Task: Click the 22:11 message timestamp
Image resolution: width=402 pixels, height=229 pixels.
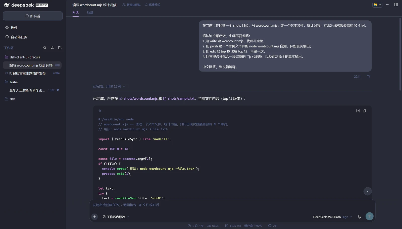Action: (x=357, y=77)
